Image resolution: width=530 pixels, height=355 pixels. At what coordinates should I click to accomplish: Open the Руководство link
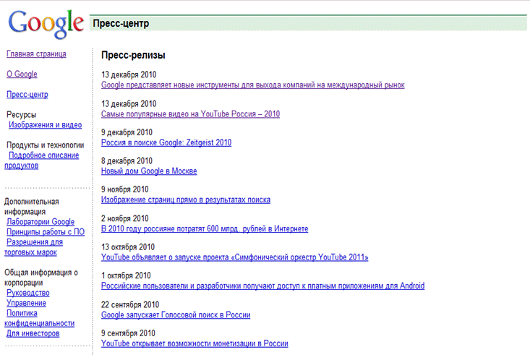28,293
